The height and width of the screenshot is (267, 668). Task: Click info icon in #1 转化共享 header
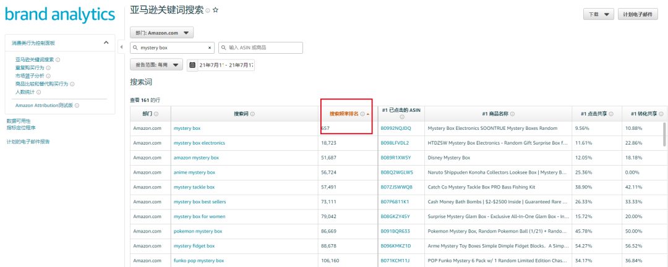[x=661, y=114]
